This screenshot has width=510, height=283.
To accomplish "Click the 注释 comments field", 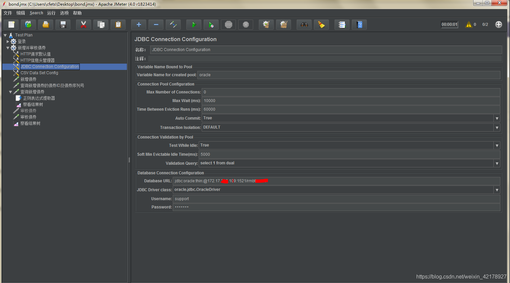I will click(326, 59).
